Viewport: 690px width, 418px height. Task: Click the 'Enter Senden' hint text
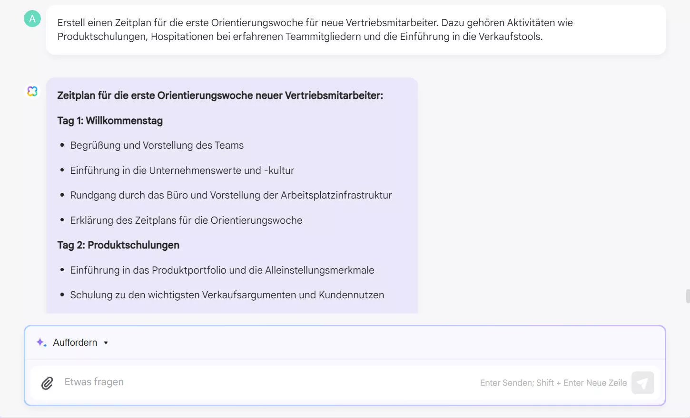[x=553, y=382]
